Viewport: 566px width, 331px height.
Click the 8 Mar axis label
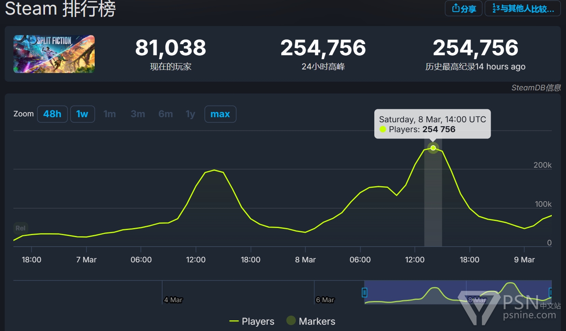pyautogui.click(x=306, y=260)
